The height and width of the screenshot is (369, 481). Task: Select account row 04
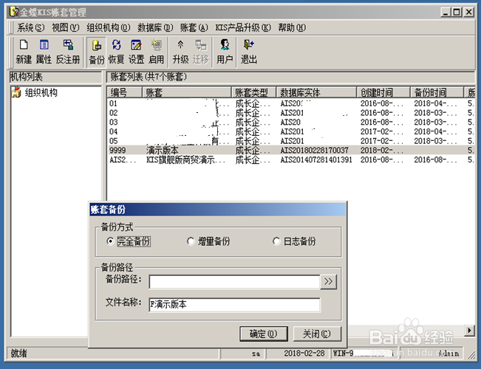(291, 131)
